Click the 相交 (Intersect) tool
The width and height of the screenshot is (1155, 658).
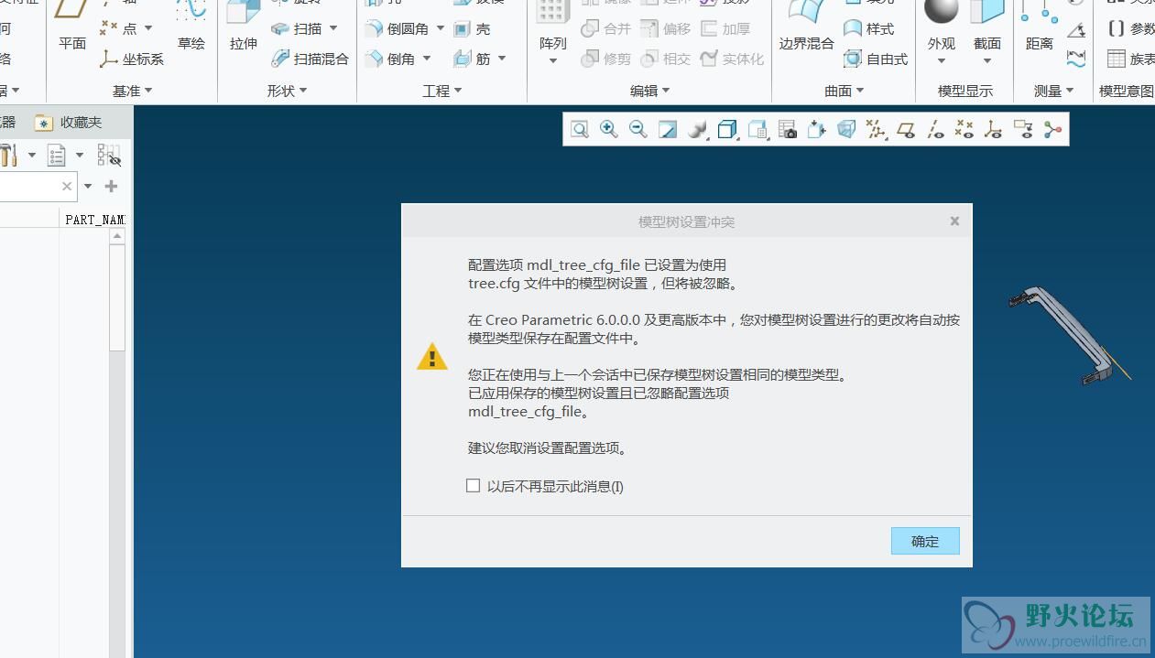[666, 59]
